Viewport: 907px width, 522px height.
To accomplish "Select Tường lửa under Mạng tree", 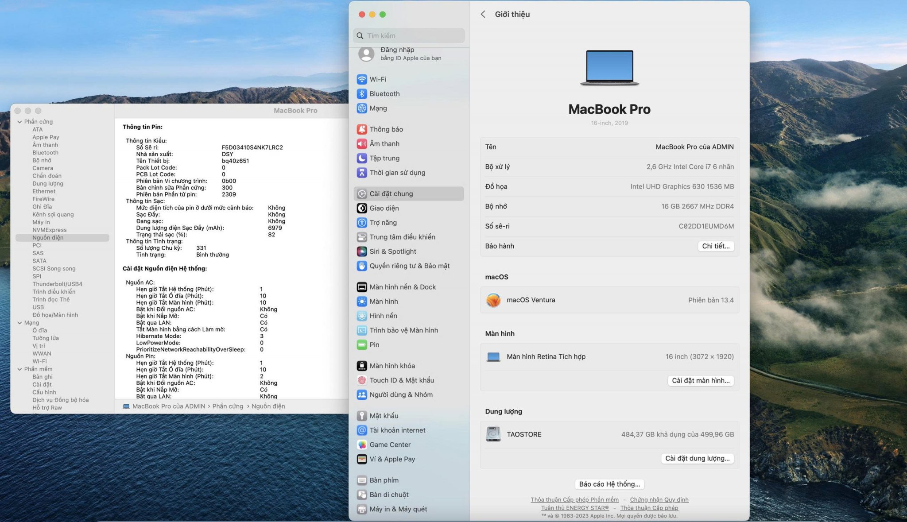I will (45, 338).
